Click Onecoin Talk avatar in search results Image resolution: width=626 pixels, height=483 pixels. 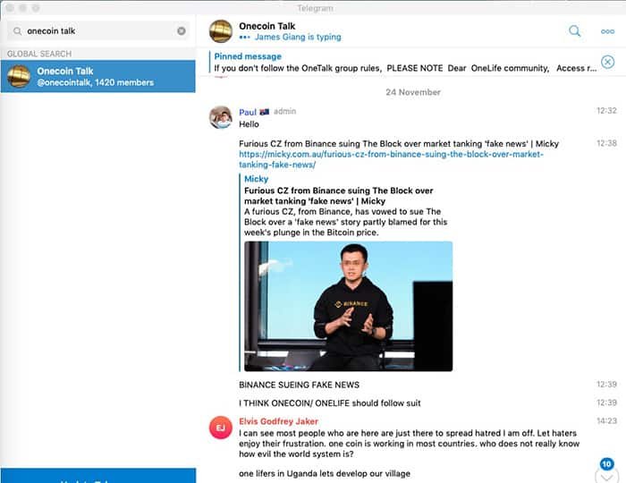19,76
